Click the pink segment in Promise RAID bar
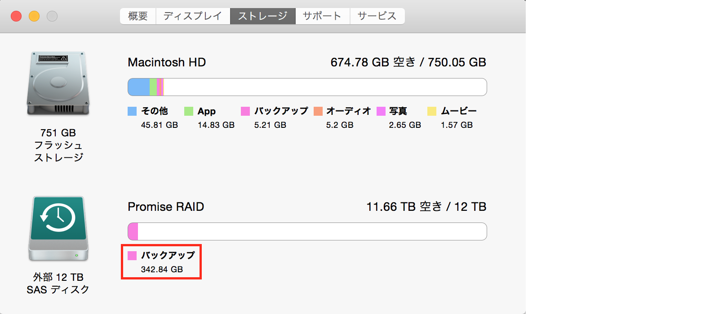 133,231
